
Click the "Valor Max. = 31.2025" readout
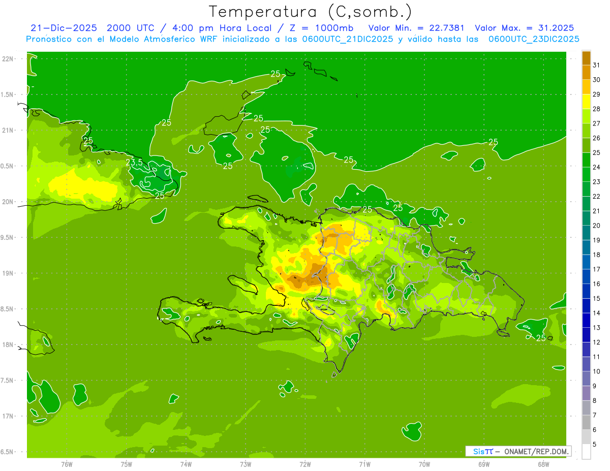tap(525, 28)
